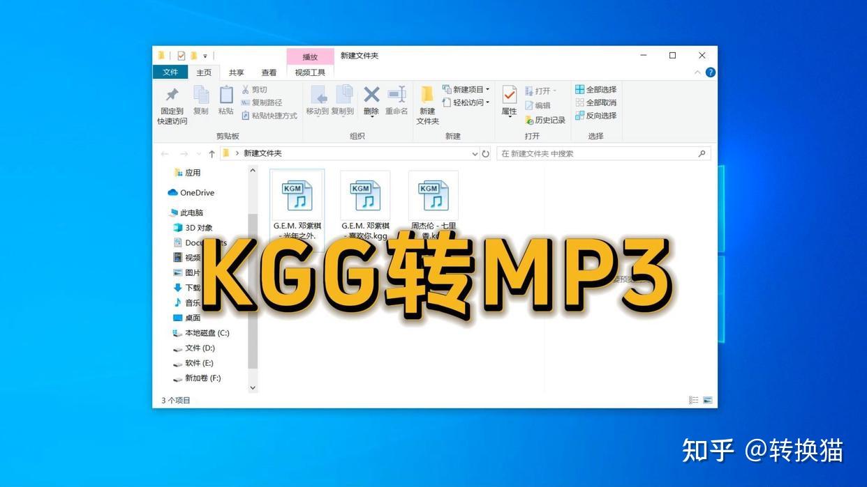Expand the 新建项目 dropdown arrow
The image size is (867, 487).
coord(489,89)
